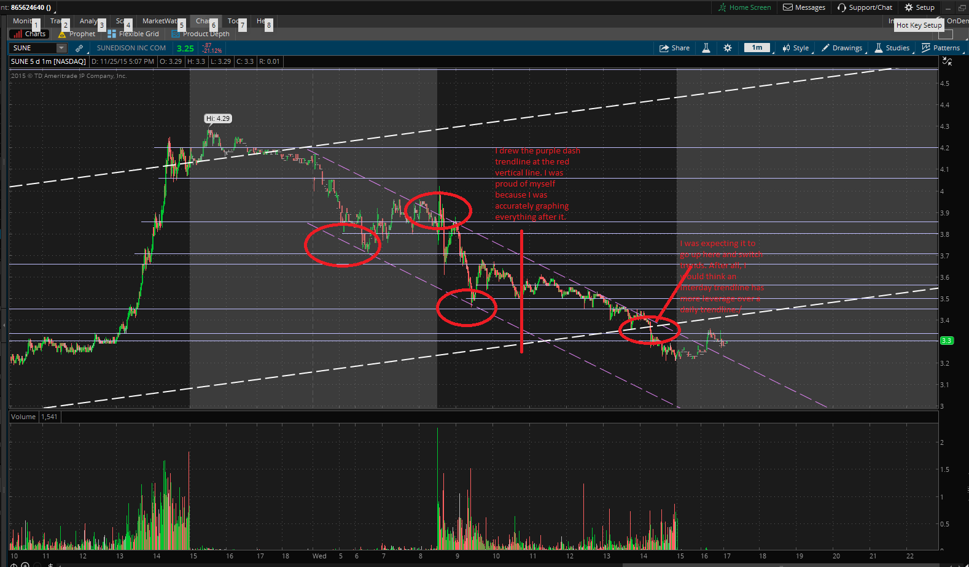Click the flask icon beside Share
The image size is (969, 567).
point(706,48)
